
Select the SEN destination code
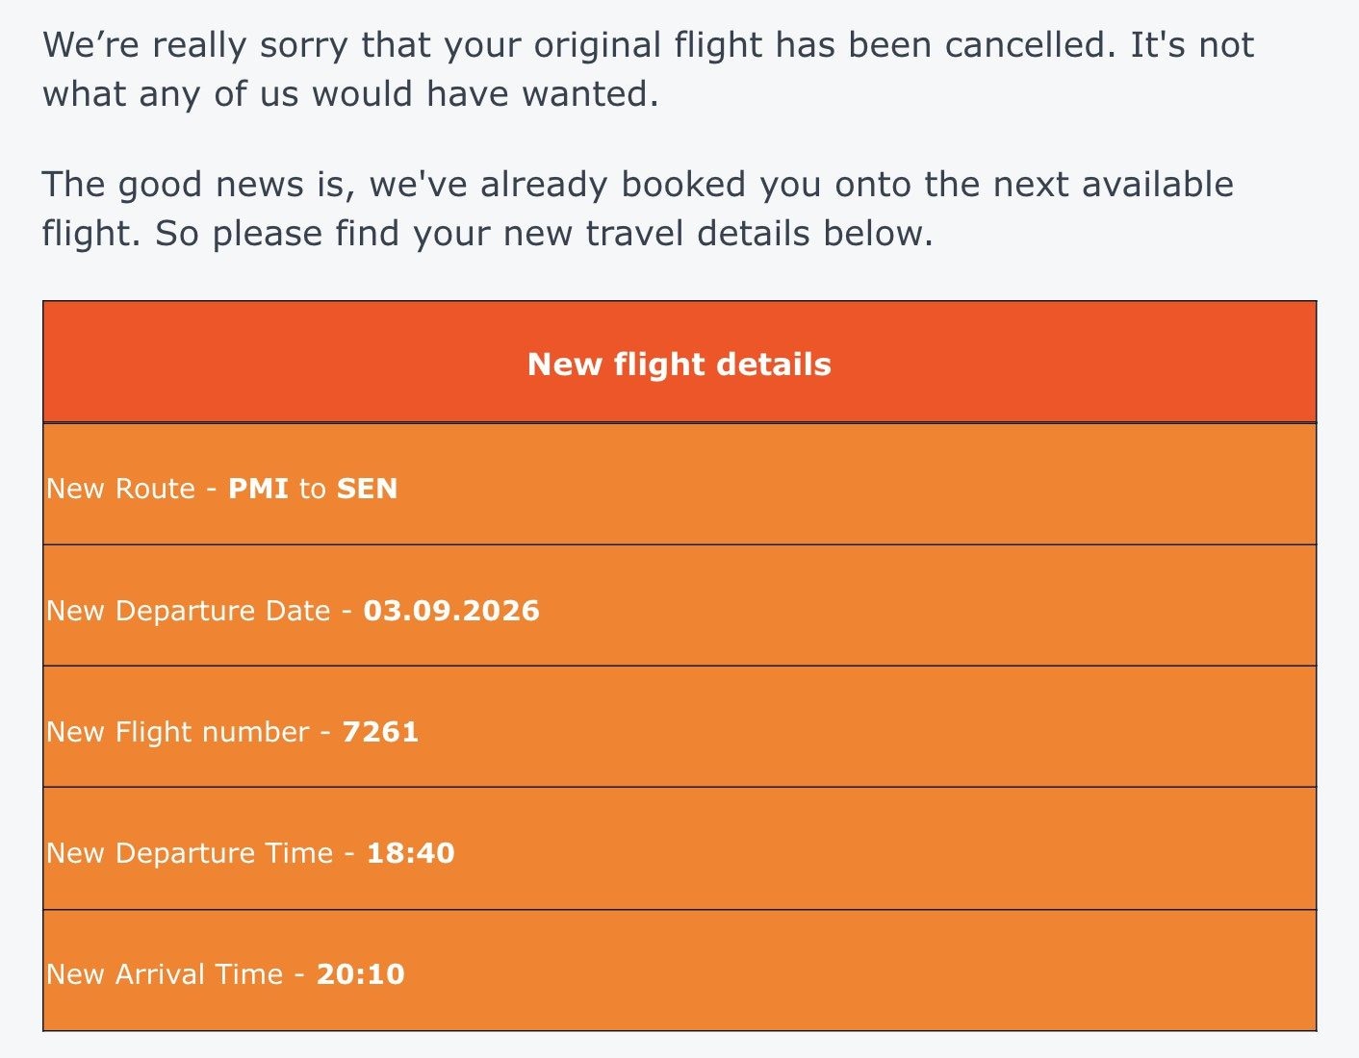click(x=367, y=489)
